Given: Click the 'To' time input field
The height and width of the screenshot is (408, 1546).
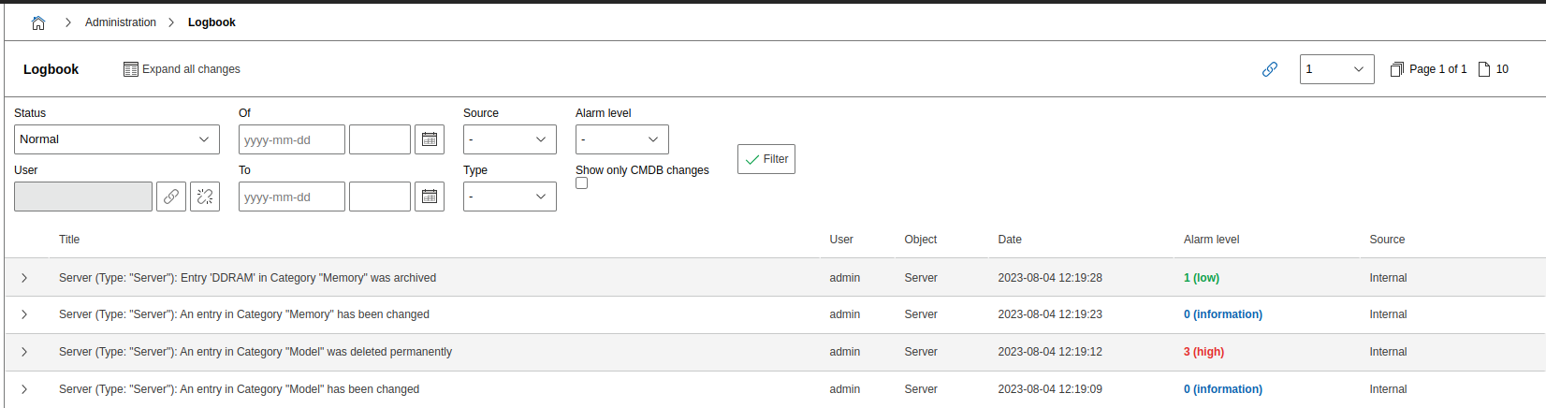Looking at the screenshot, I should (x=379, y=197).
